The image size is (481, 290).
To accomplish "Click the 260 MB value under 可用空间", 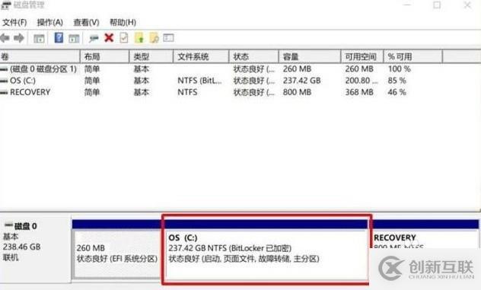I will 359,69.
